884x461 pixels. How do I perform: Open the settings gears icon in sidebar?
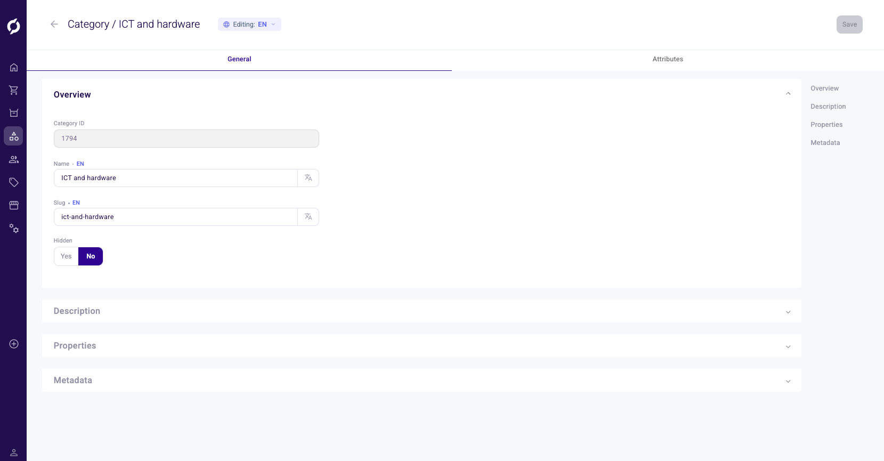pos(14,228)
